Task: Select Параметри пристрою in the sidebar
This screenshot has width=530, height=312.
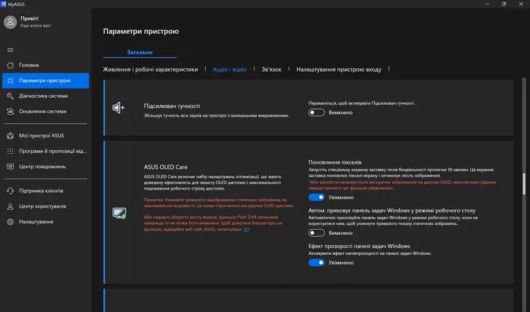Action: tap(45, 80)
